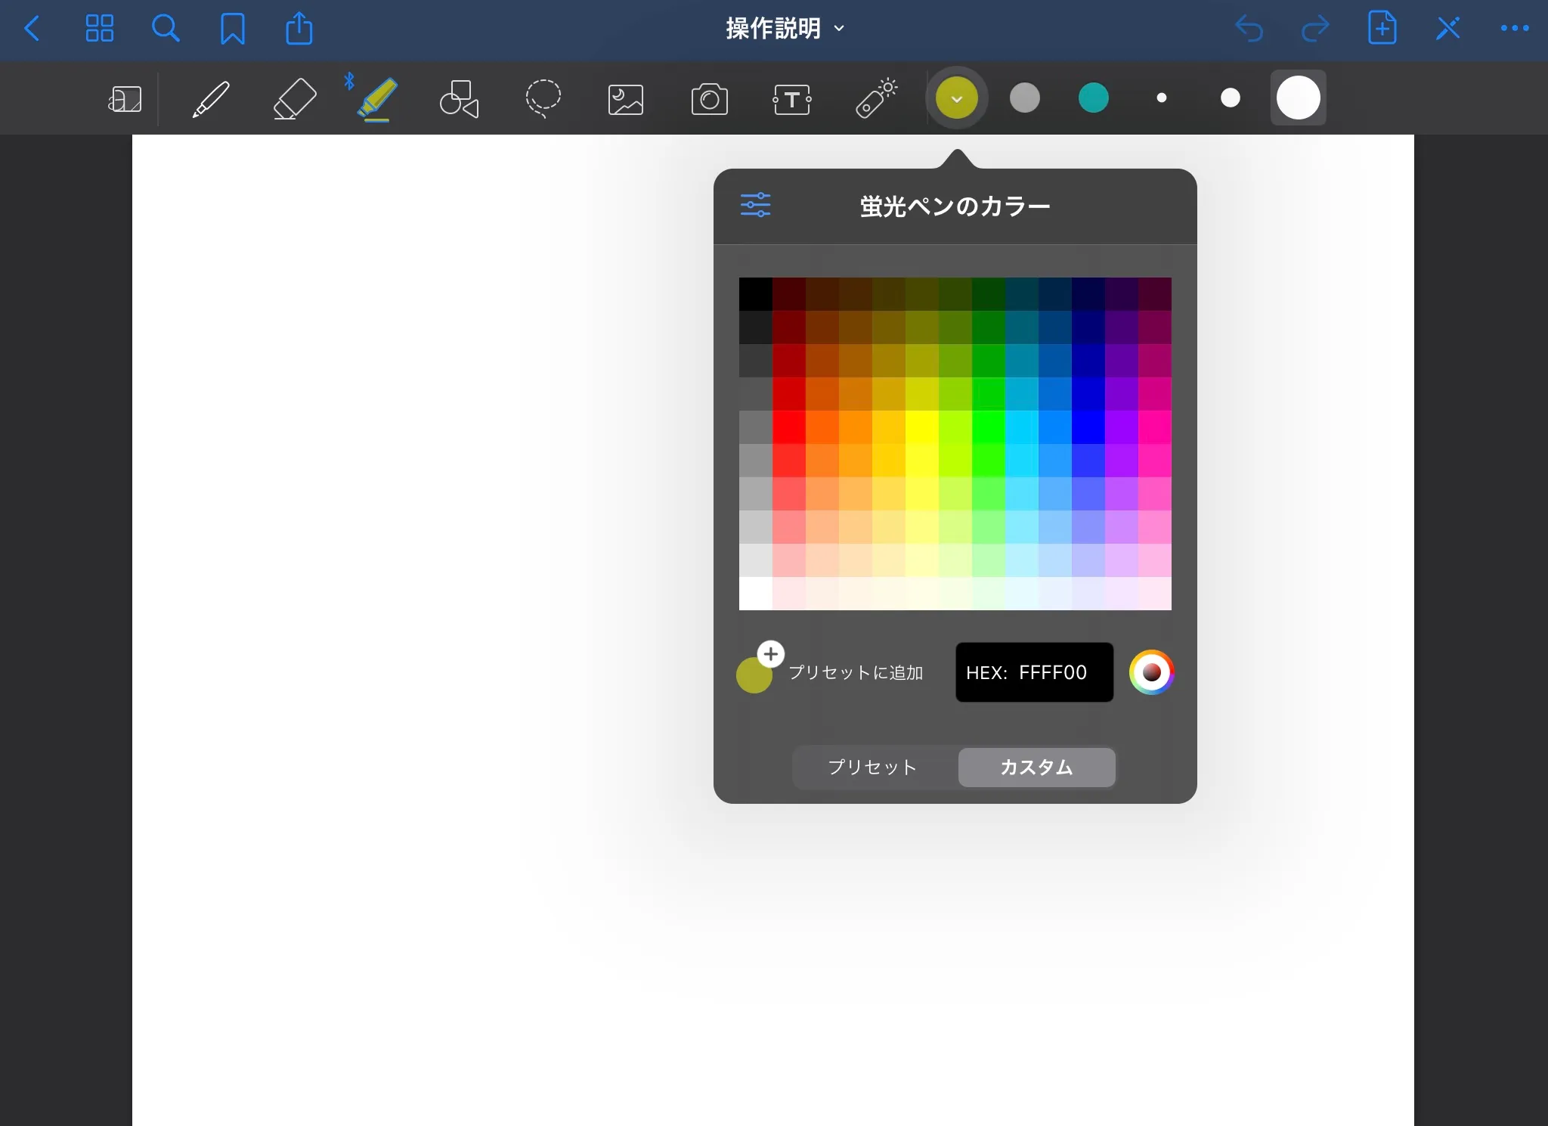Select the Pen tool
The image size is (1548, 1126).
tap(211, 99)
